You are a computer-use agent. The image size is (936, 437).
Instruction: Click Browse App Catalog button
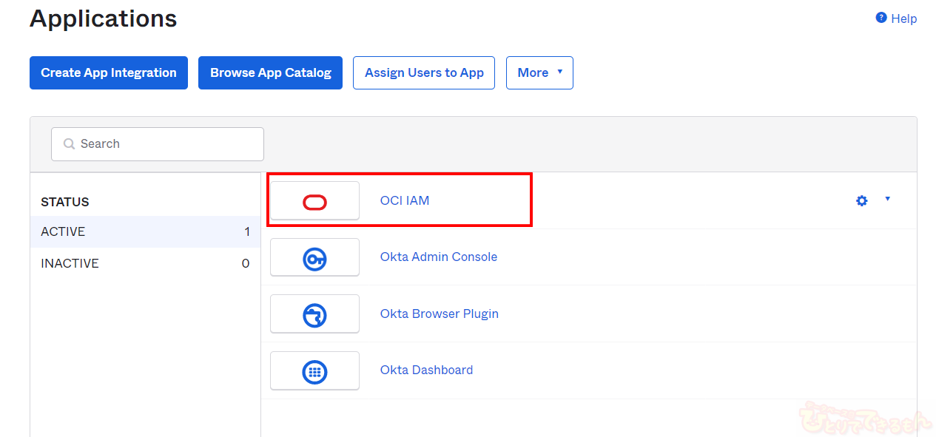click(x=270, y=72)
